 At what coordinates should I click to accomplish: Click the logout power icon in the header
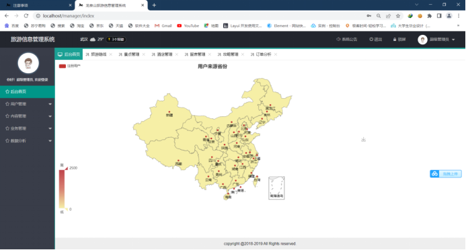pos(371,39)
